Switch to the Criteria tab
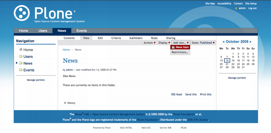Screen dimensions: 271x133 point(116,38)
